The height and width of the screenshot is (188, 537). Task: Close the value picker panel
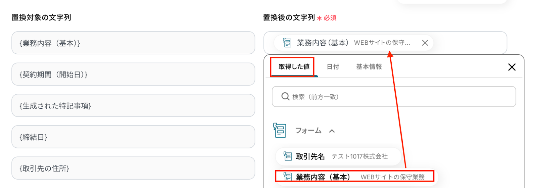[x=511, y=67]
